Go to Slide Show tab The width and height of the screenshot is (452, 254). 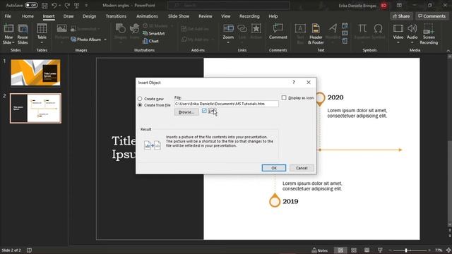pos(179,16)
